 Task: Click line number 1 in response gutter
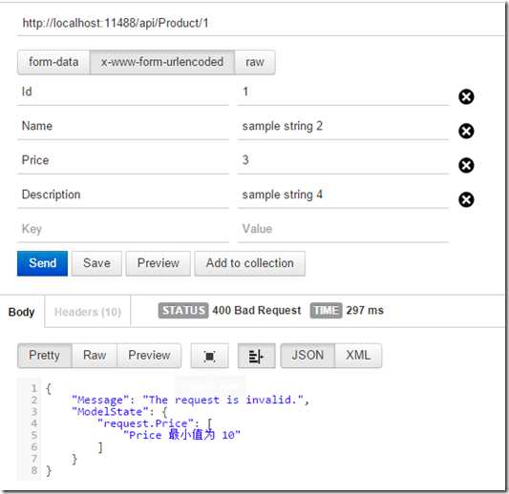33,388
